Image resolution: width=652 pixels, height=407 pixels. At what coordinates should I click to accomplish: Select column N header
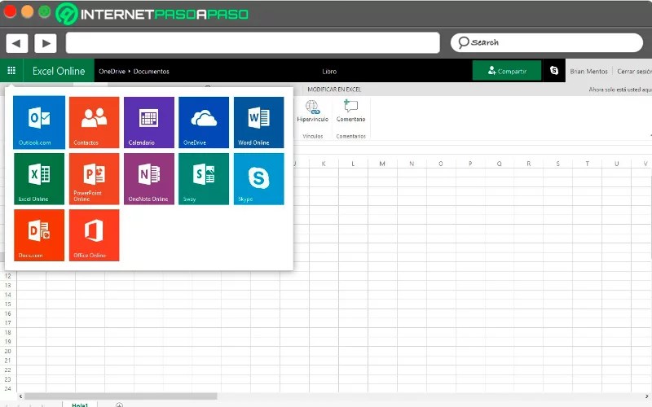412,164
